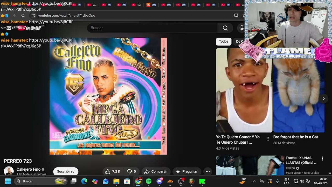The height and width of the screenshot is (187, 332).
Task: Switch to the browser tab labeled RA
Action: (x=136, y=5)
